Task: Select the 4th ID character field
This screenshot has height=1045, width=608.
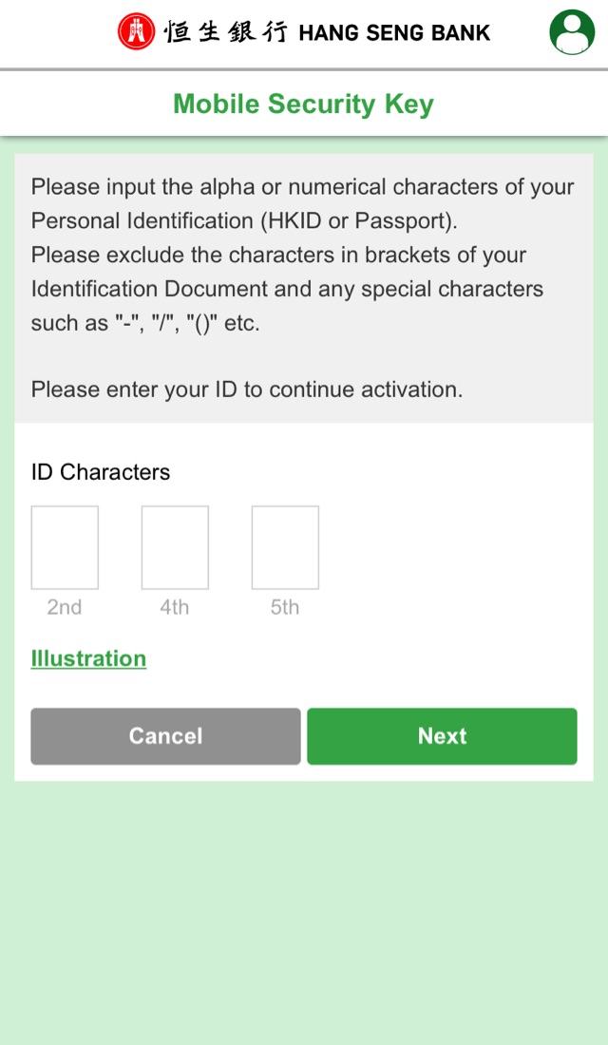Action: tap(175, 546)
